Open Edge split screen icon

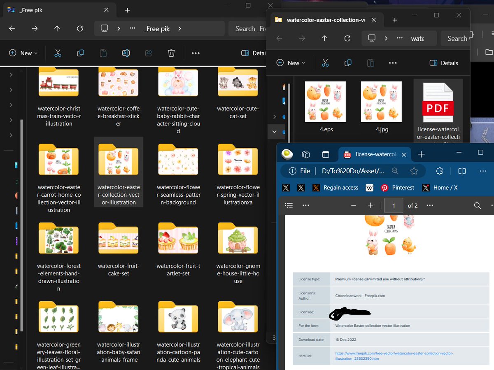tap(462, 171)
